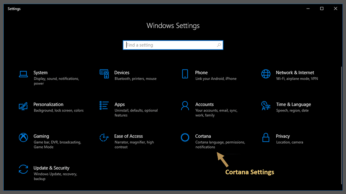
Task: Open the Gaming Xbox icon
Action: (x=23, y=137)
